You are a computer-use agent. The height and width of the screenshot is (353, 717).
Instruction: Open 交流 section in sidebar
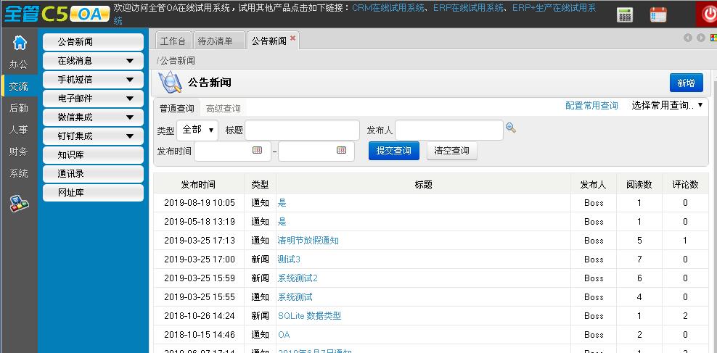(x=19, y=86)
